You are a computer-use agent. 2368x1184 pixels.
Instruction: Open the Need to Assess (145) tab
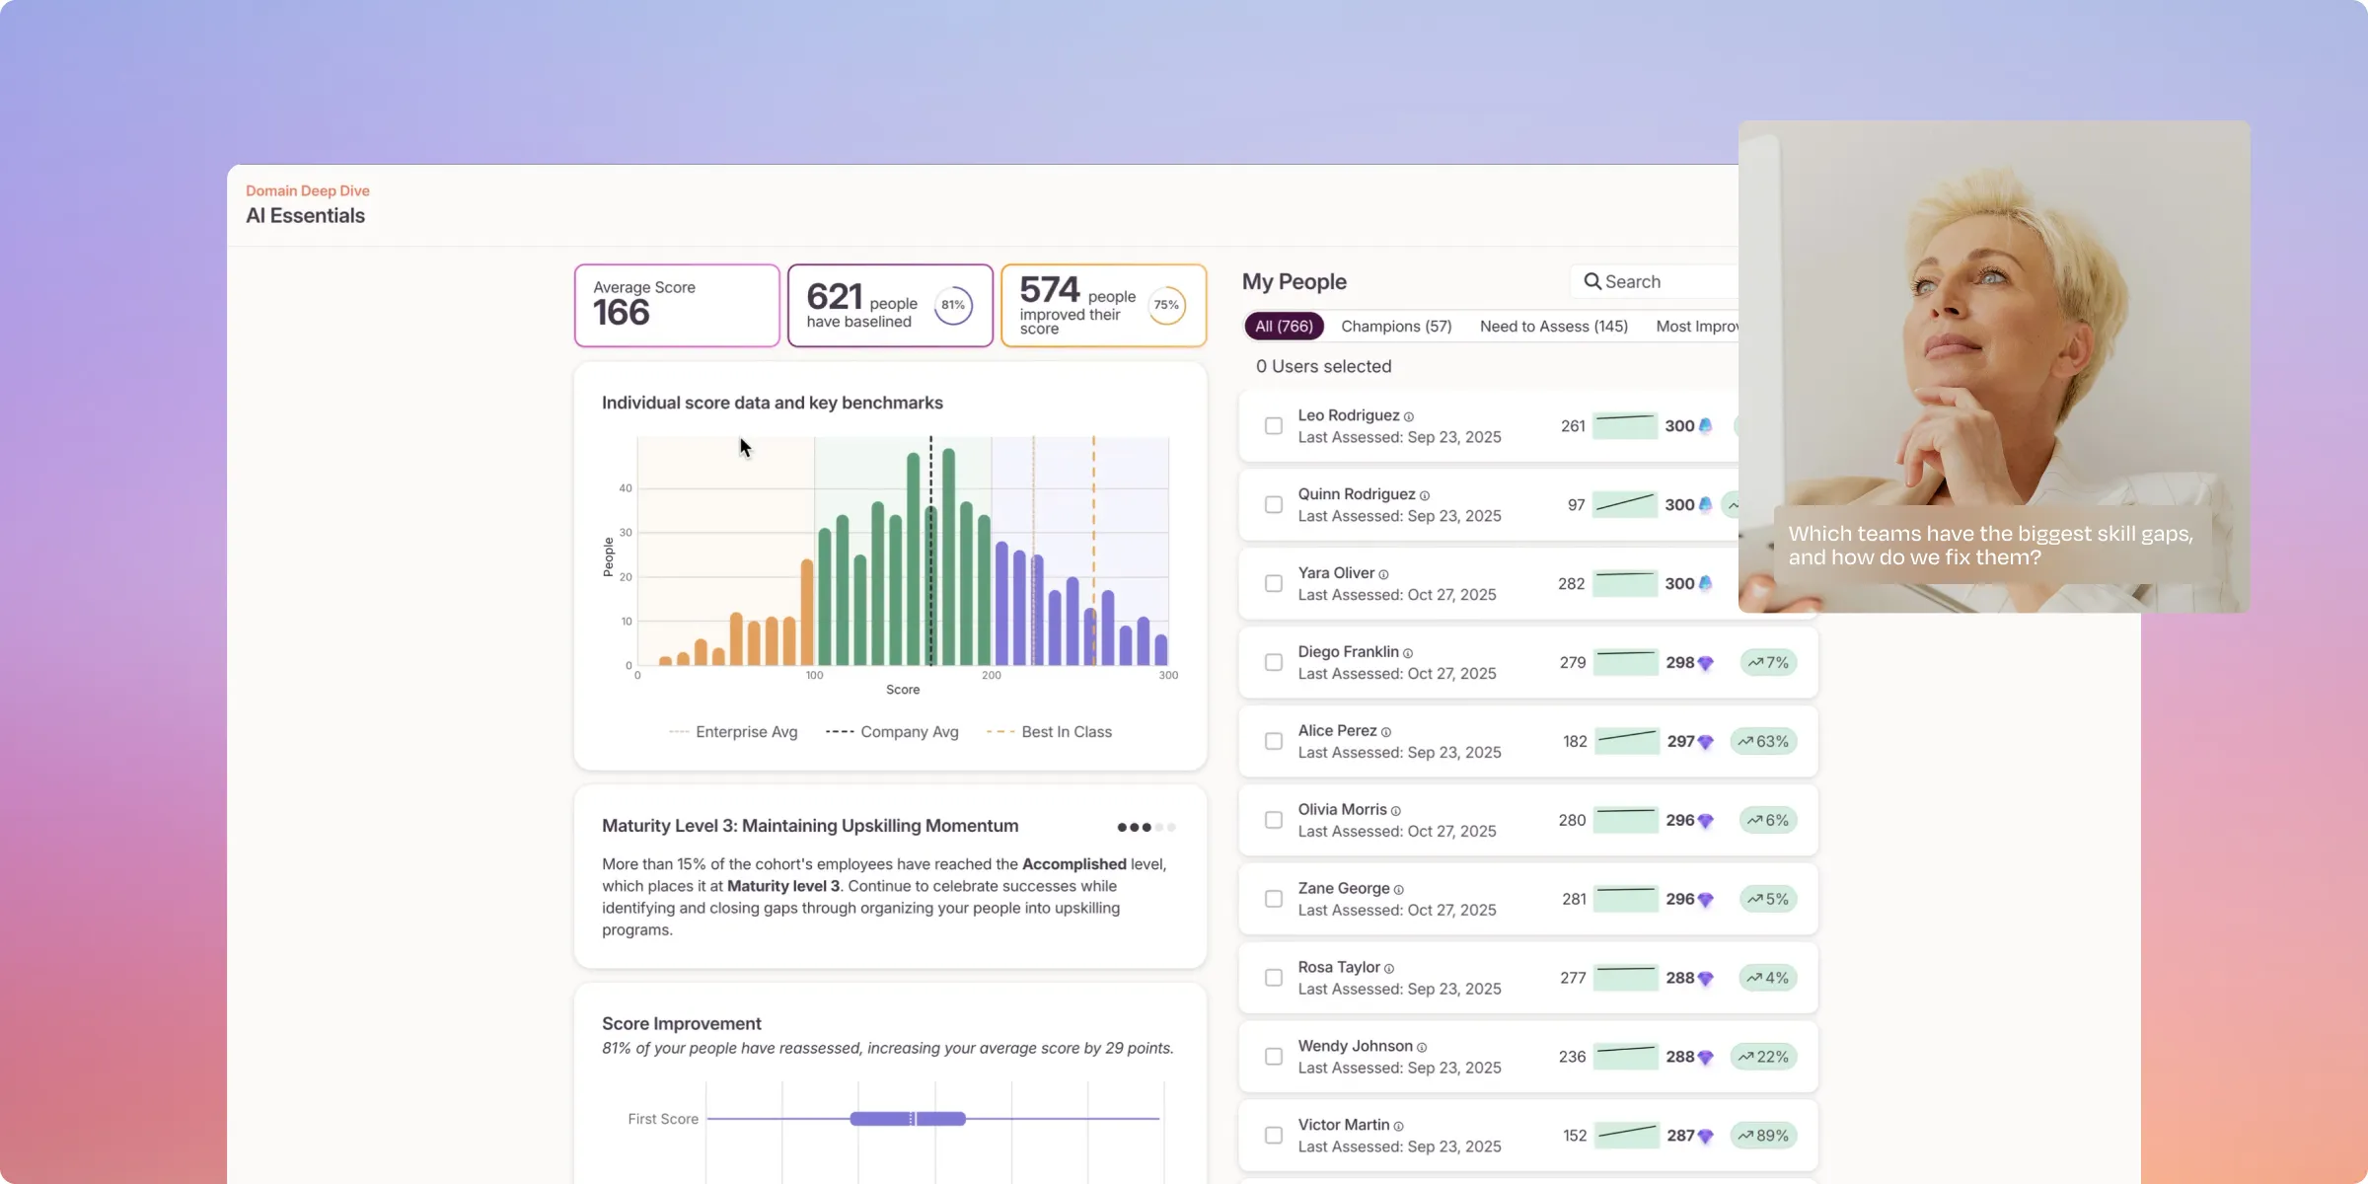tap(1553, 326)
